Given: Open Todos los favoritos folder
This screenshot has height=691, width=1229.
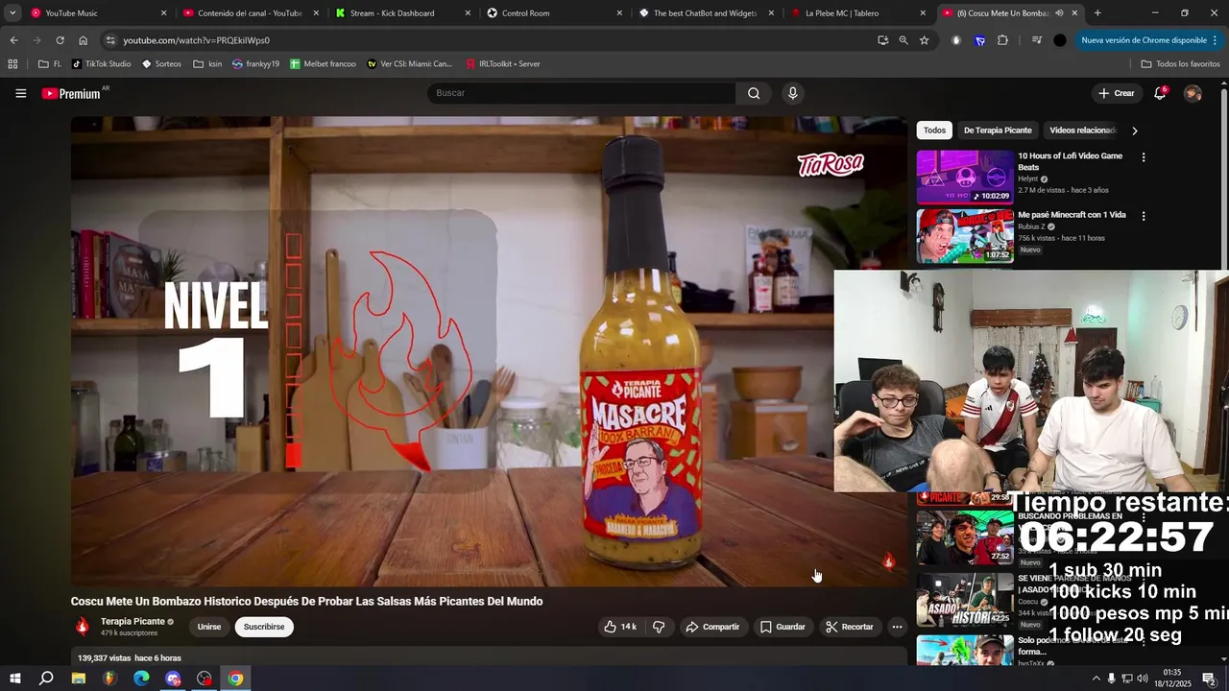Looking at the screenshot, I should click(x=1180, y=63).
